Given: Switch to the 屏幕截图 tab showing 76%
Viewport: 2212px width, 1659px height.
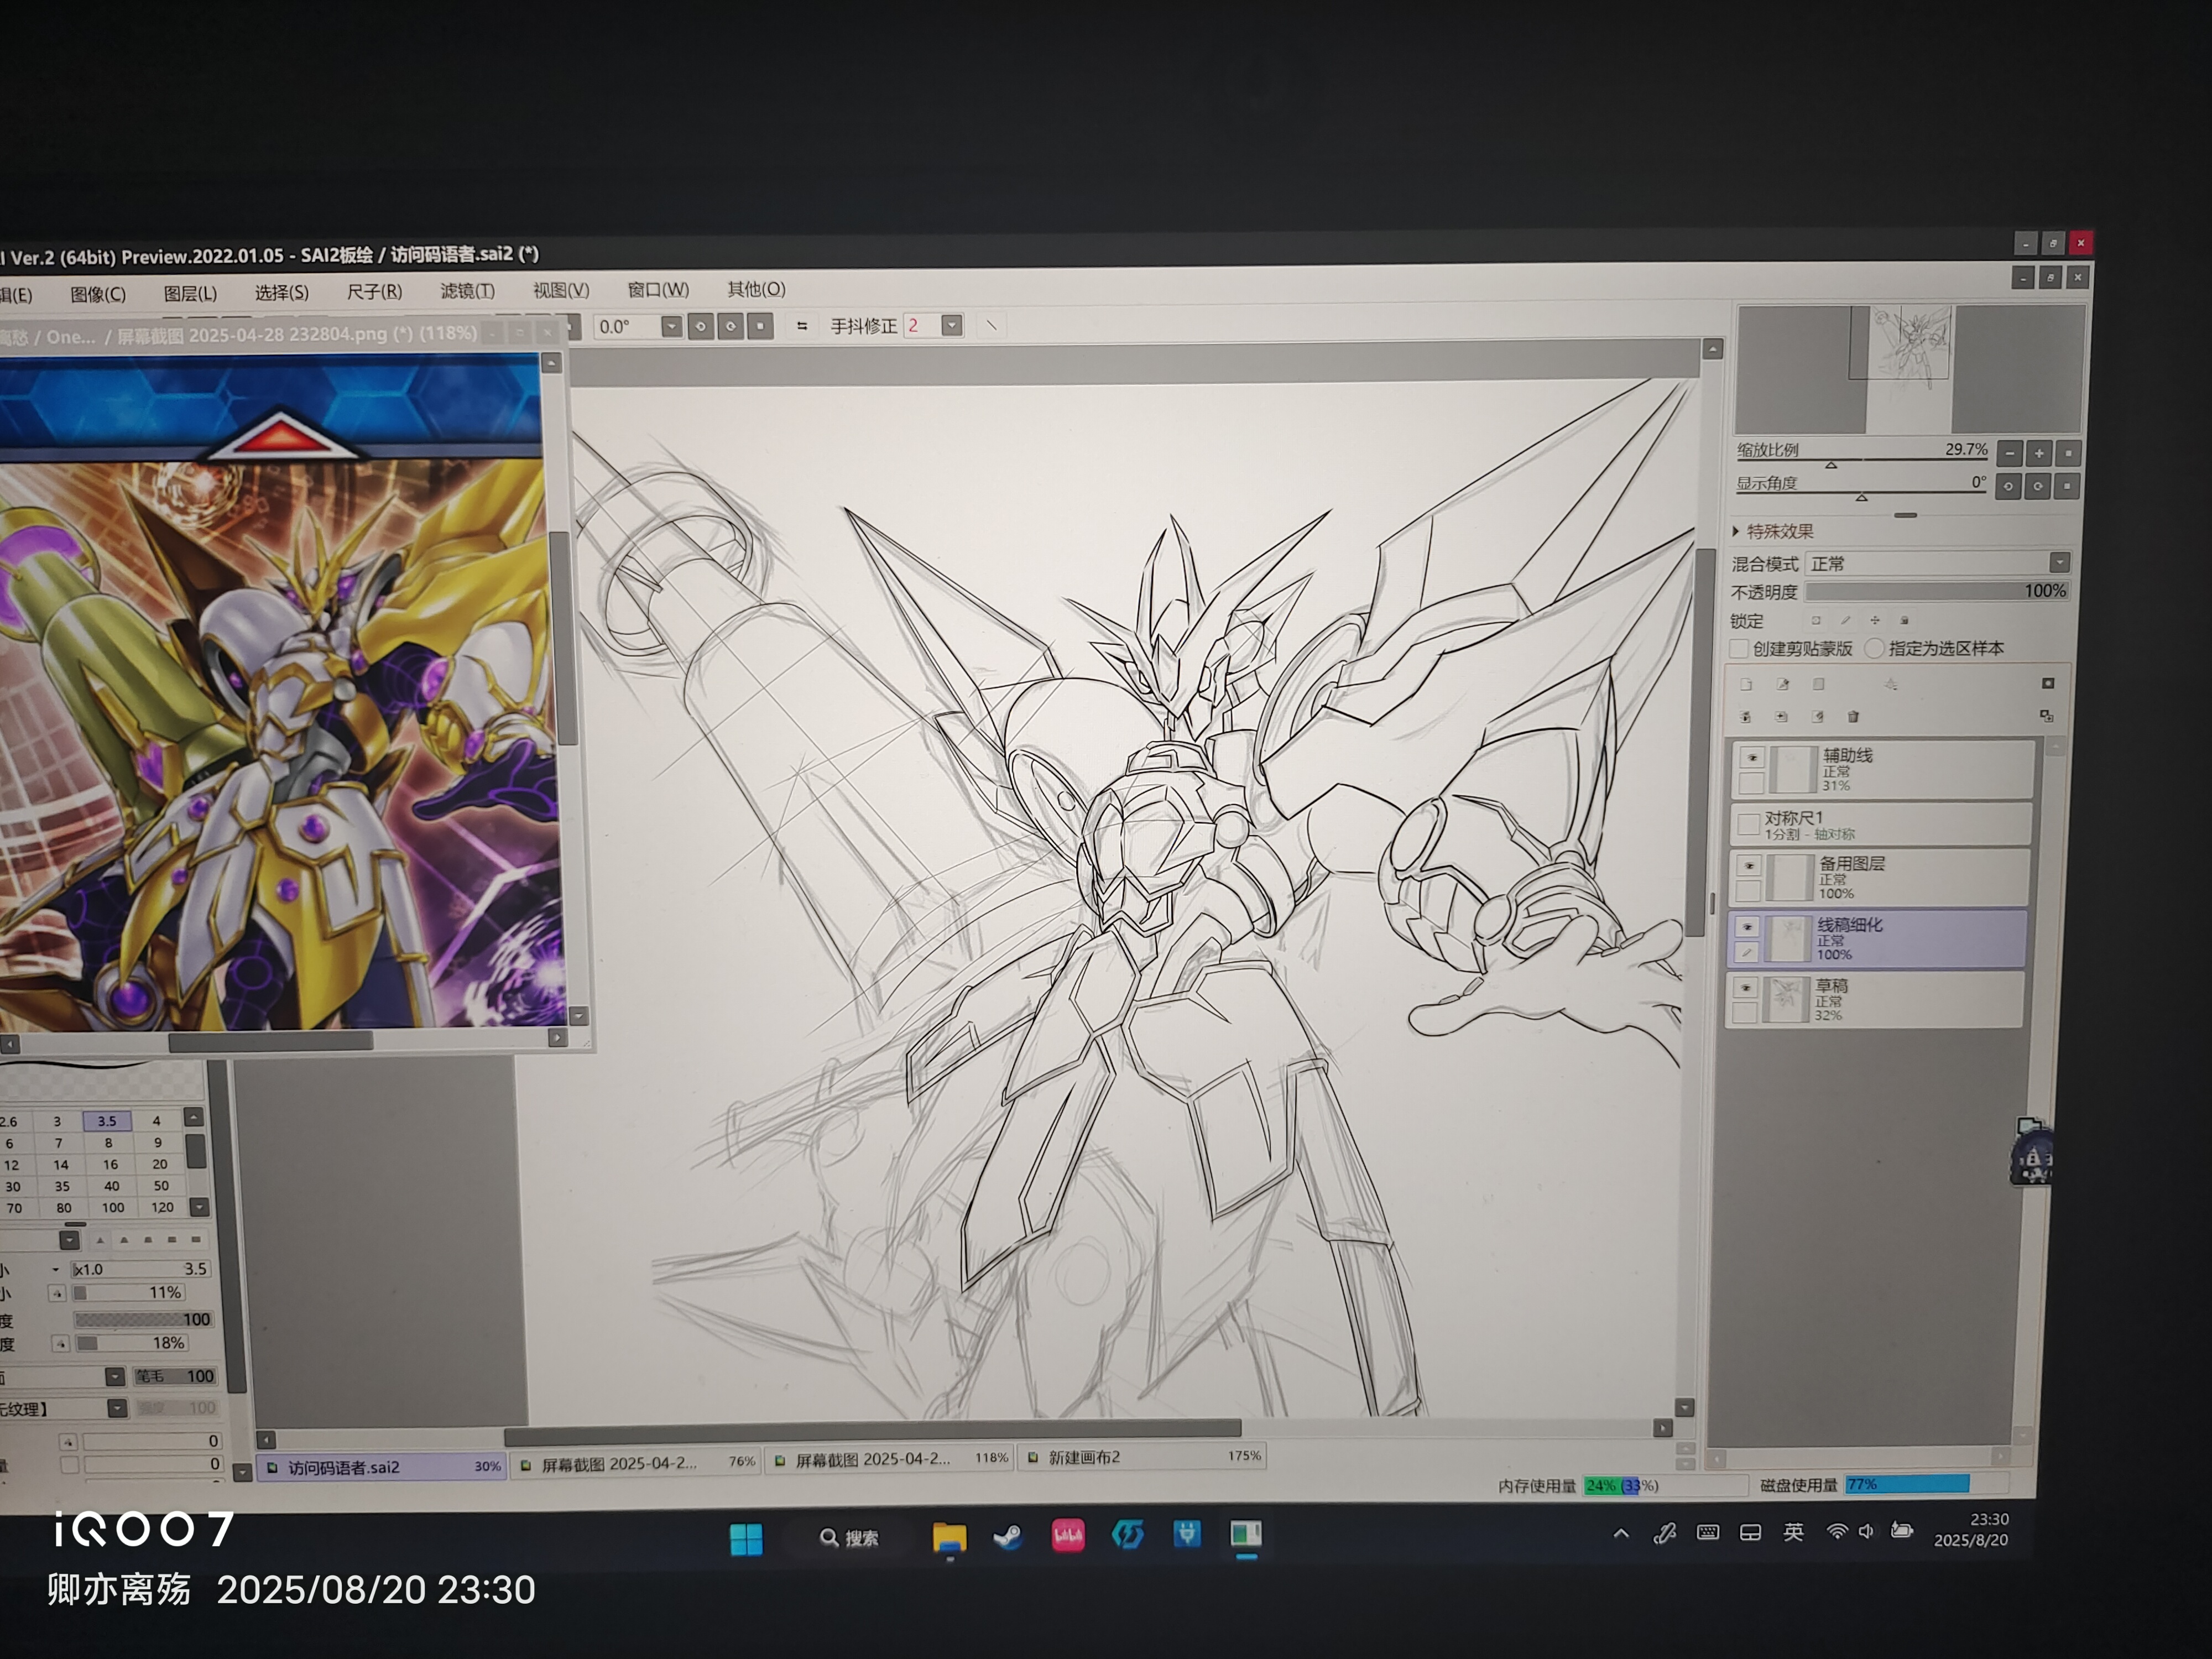Looking at the screenshot, I should click(636, 1463).
